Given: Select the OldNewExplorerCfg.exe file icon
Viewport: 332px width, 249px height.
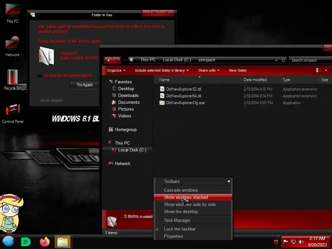Looking at the screenshot, I should [x=162, y=103].
